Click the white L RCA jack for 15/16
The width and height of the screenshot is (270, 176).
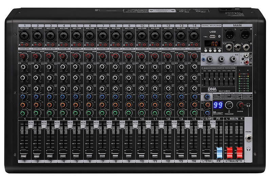pos(246,56)
